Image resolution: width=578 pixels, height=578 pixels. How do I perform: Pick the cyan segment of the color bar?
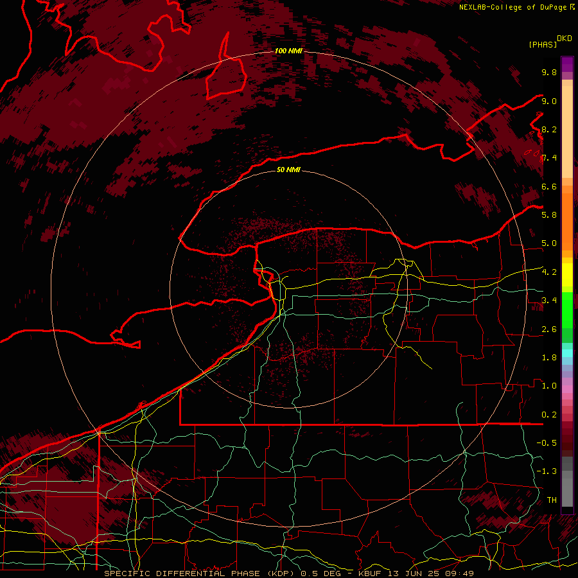tap(567, 353)
